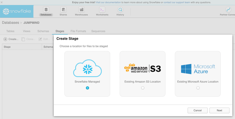The width and height of the screenshot is (235, 119).
Task: Click the Next button
Action: (219, 111)
